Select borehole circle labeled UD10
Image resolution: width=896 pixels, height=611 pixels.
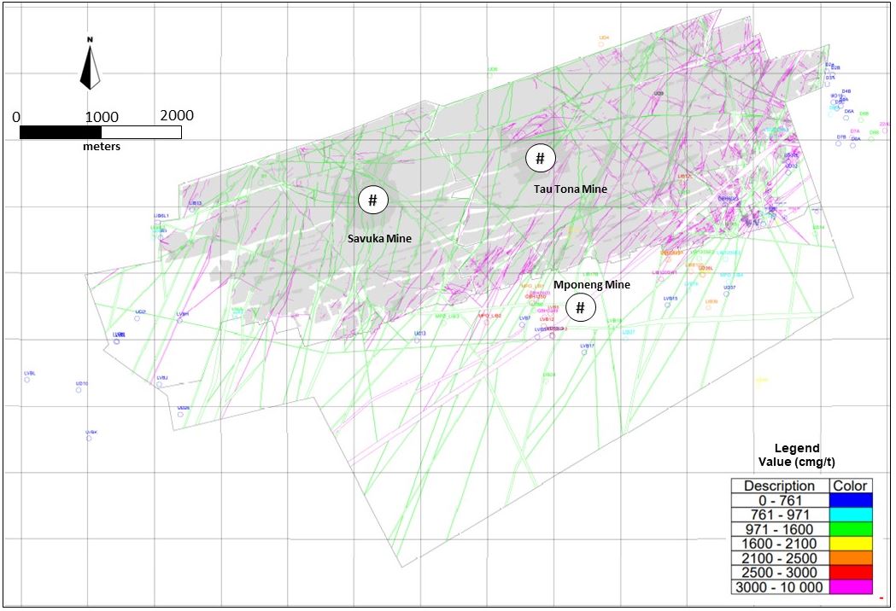79,390
